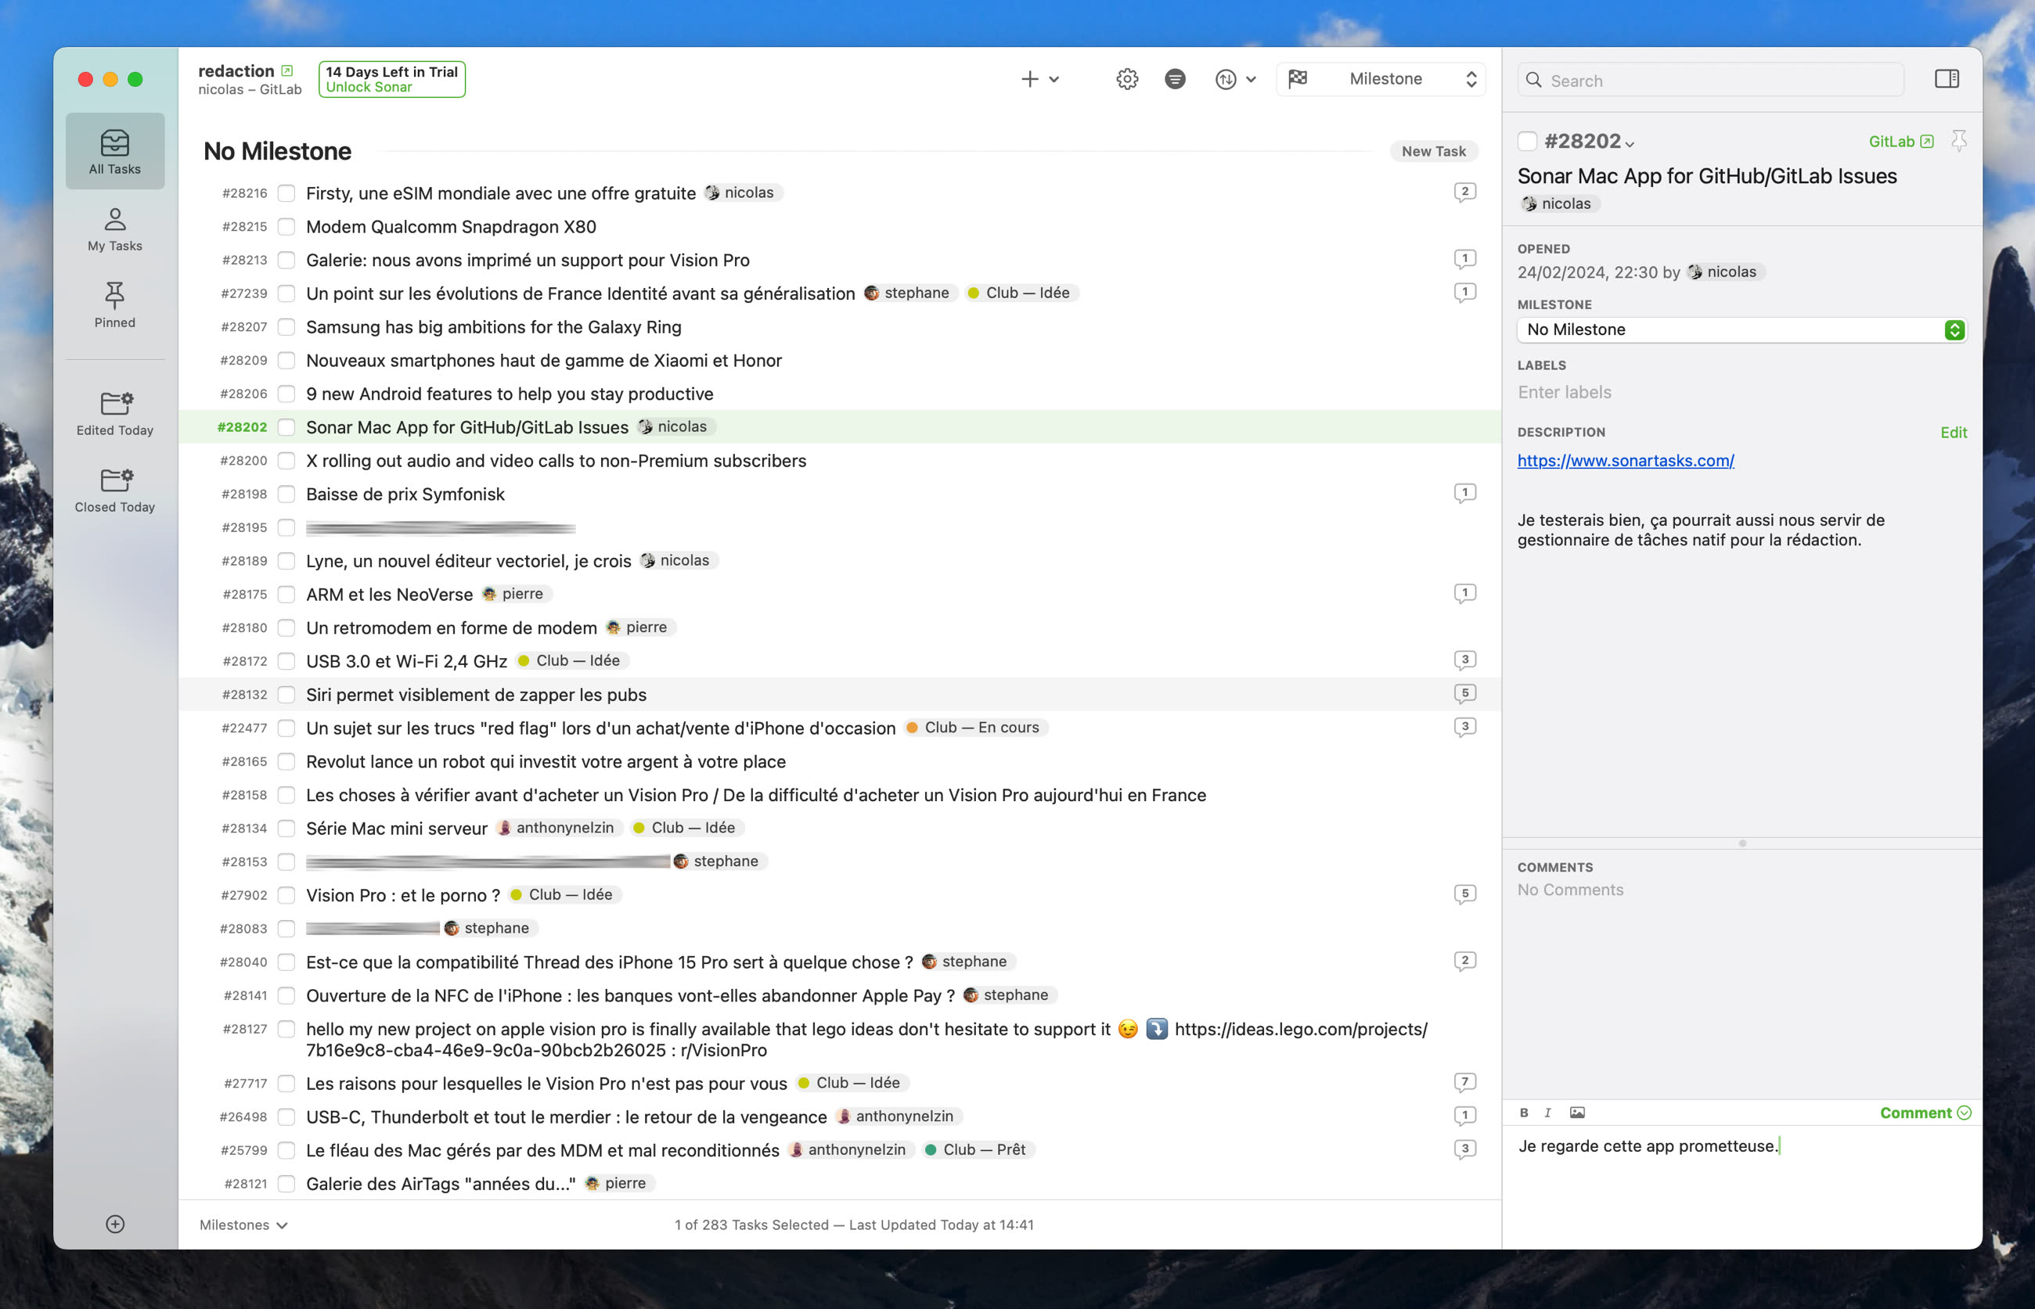
Task: Click the Search field
Action: [1710, 80]
